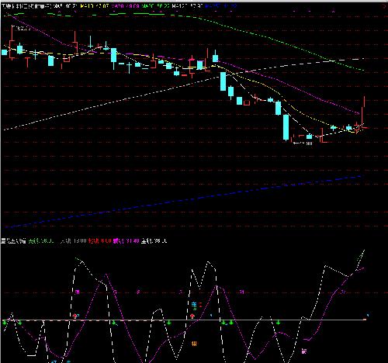Select the green MA60 legend label
Viewport: 388px width, 363px height.
coord(156,5)
